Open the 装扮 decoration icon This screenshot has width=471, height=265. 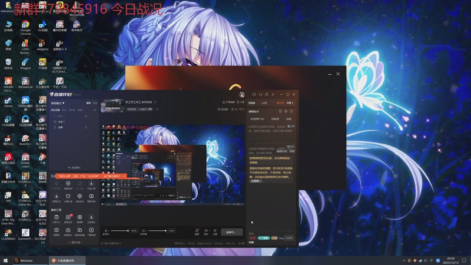coord(197,231)
